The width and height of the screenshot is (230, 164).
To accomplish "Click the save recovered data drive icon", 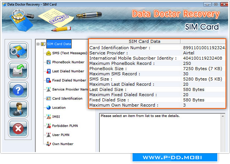I will 18,71.
